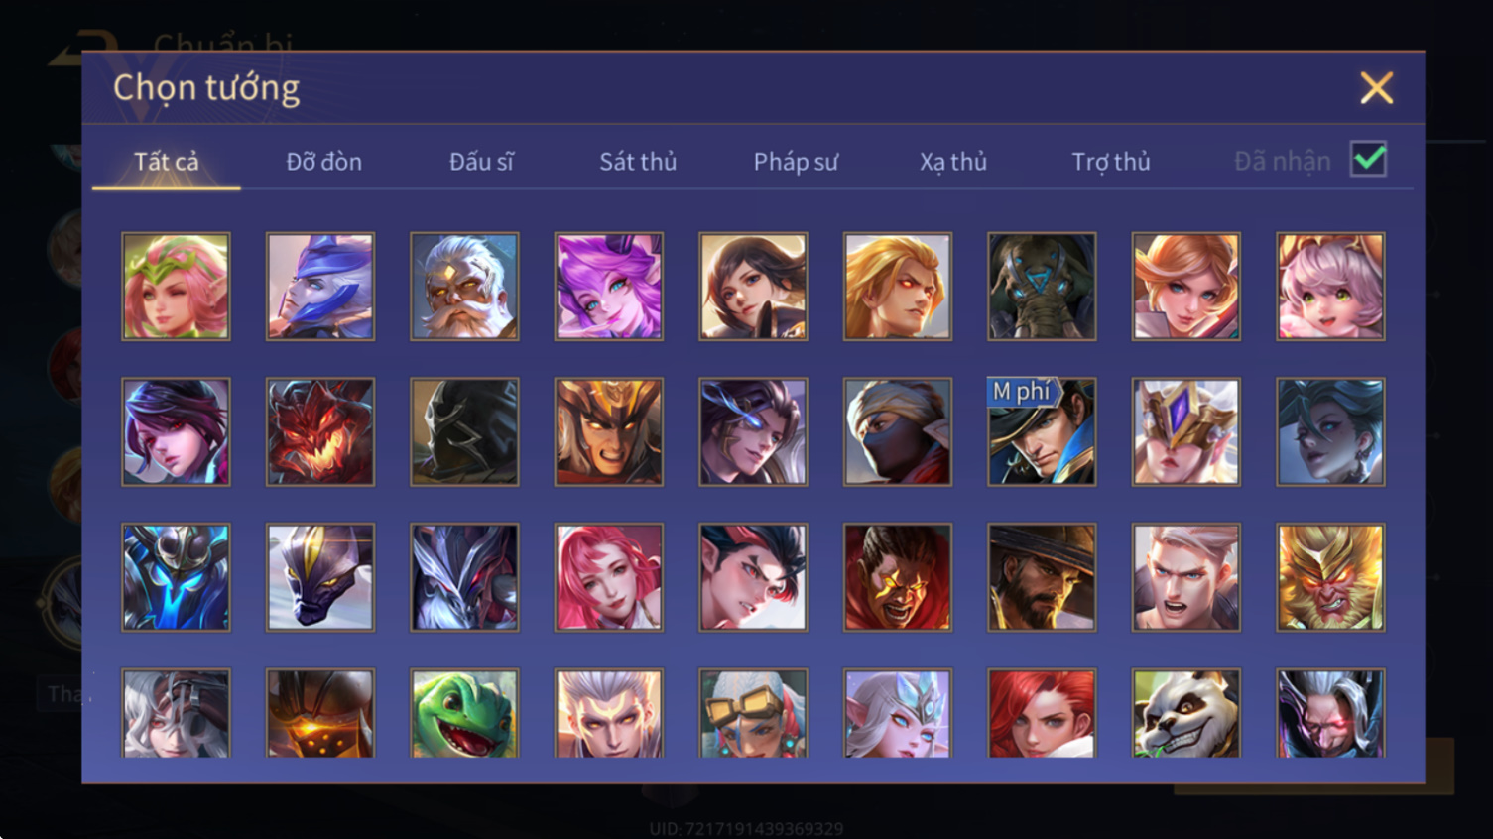Open the 'Sát thủ' tab
Viewport: 1493px width, 839px height.
638,162
